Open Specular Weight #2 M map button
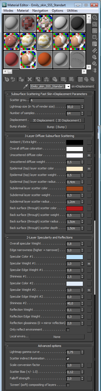The width and height of the screenshot is (101, 391). click(x=89, y=290)
